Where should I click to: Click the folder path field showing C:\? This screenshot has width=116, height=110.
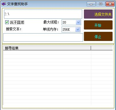[x=43, y=14]
